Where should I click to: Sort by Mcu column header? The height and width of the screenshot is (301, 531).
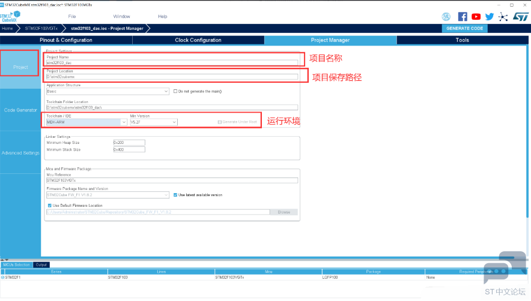tap(269, 272)
